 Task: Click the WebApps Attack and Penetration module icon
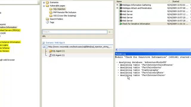[120, 8]
